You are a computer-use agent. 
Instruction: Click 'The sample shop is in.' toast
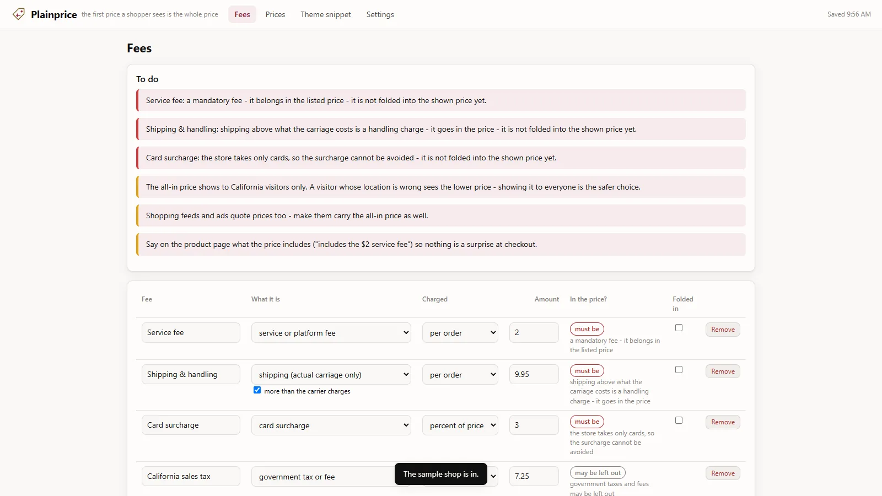click(x=441, y=474)
